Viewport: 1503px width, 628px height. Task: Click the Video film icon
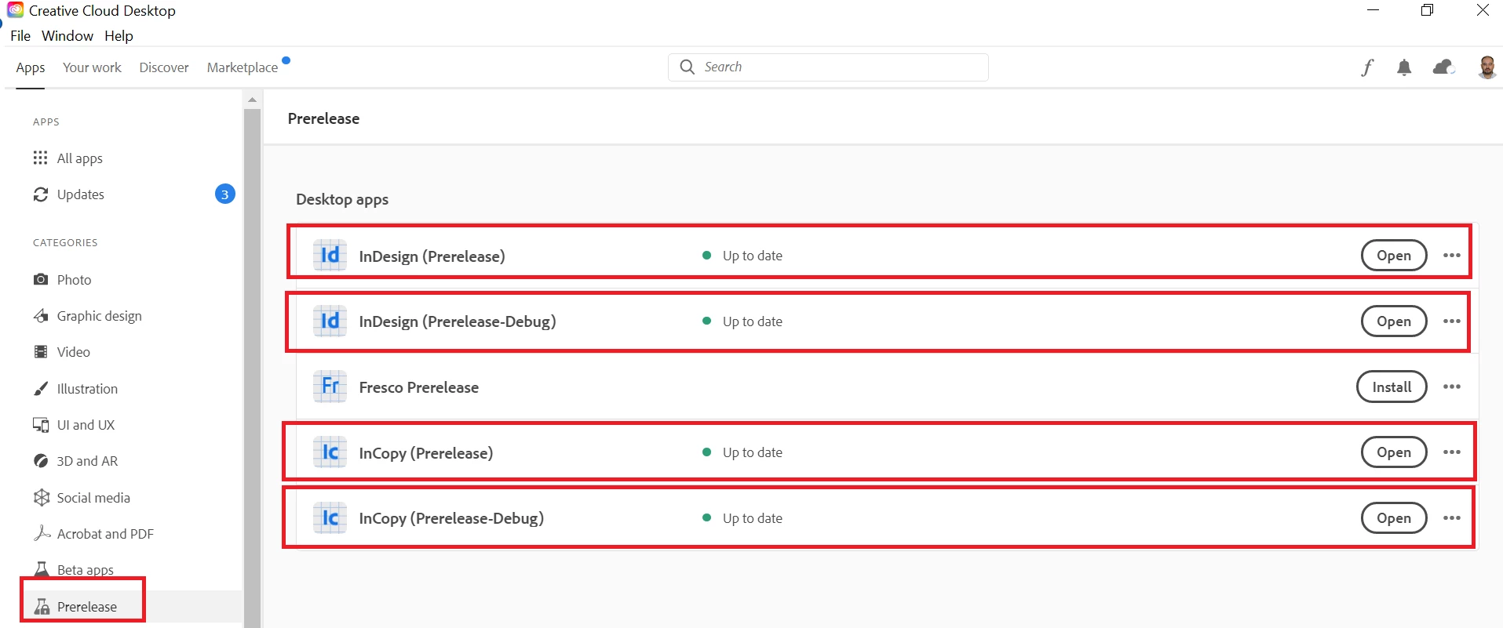[x=41, y=351]
